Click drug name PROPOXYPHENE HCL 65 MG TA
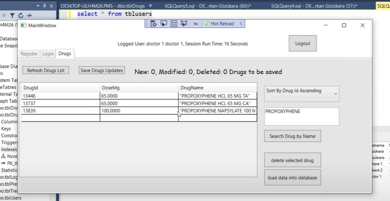Screen dimensions: 390x201 coord(218,96)
